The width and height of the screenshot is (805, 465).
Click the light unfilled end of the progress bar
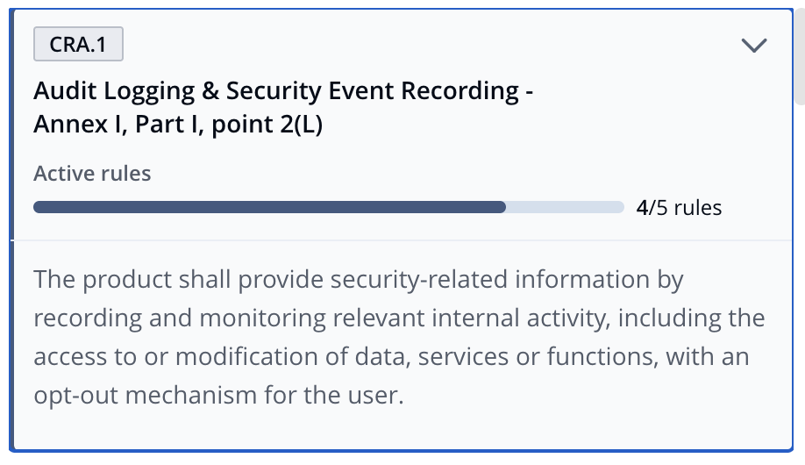(565, 207)
